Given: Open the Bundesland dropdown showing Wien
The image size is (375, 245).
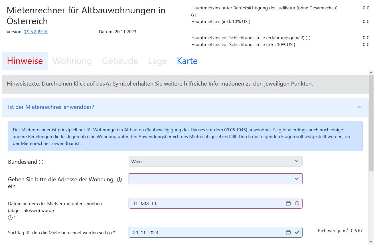Looking at the screenshot, I should click(x=215, y=161).
